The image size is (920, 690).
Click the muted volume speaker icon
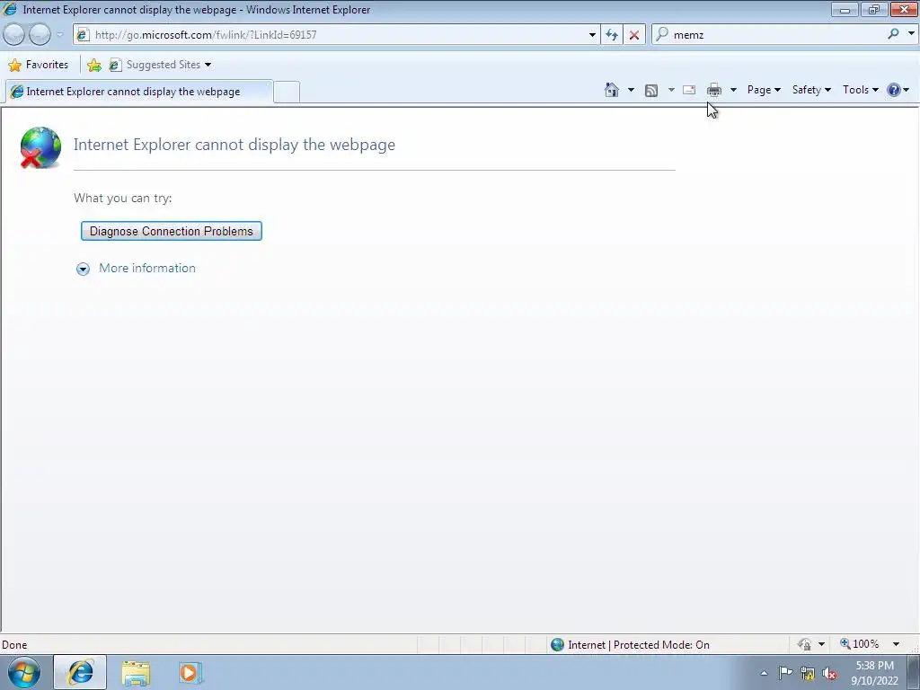(829, 674)
